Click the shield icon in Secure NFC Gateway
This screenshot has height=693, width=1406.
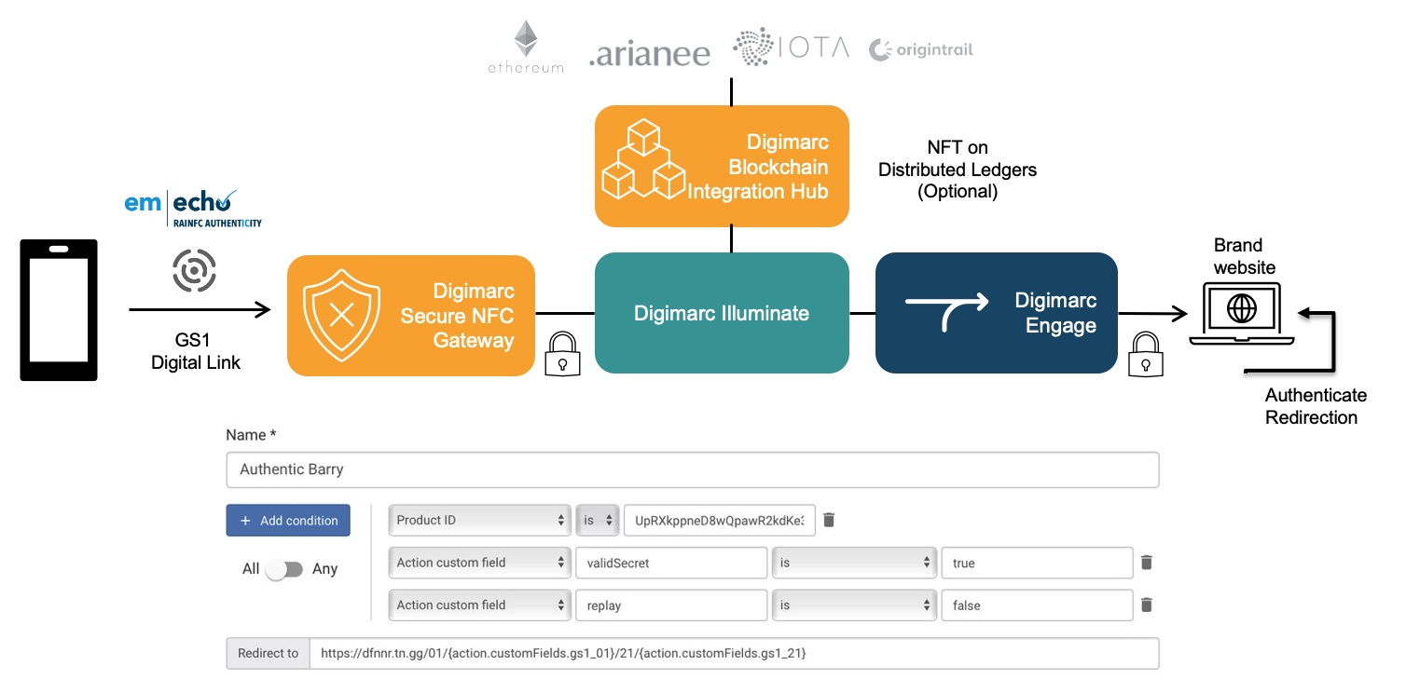point(341,316)
